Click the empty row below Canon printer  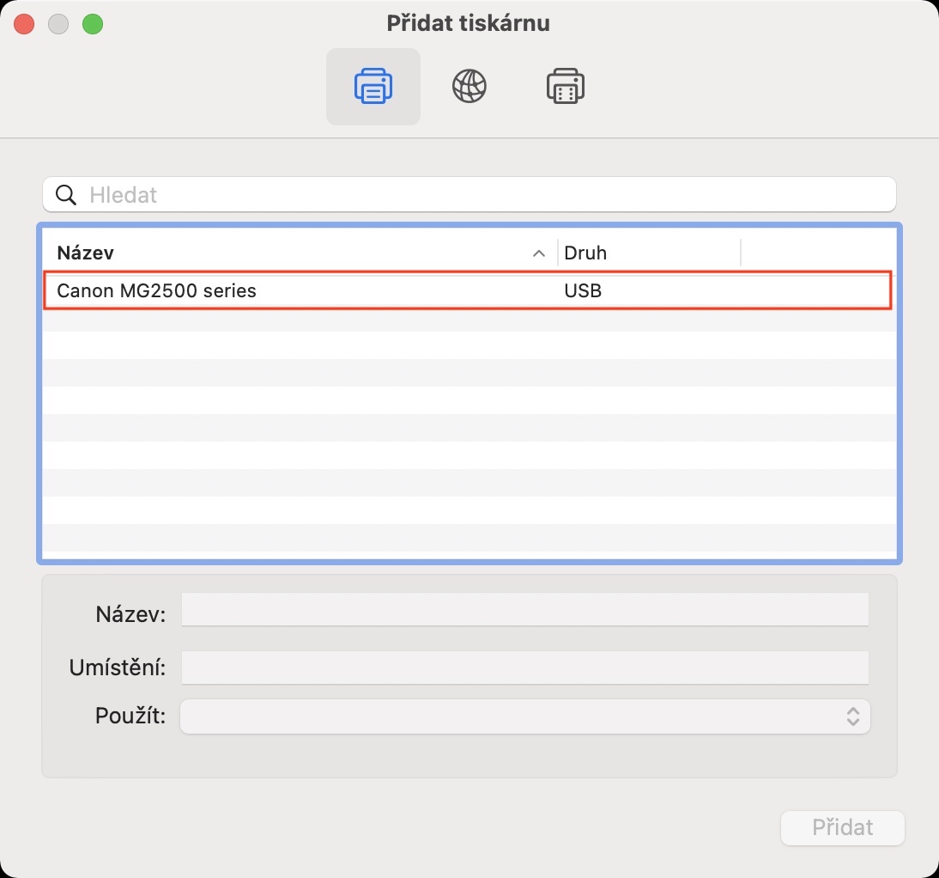pos(469,318)
